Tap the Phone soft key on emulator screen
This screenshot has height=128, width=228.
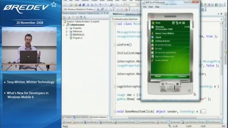(x=158, y=76)
